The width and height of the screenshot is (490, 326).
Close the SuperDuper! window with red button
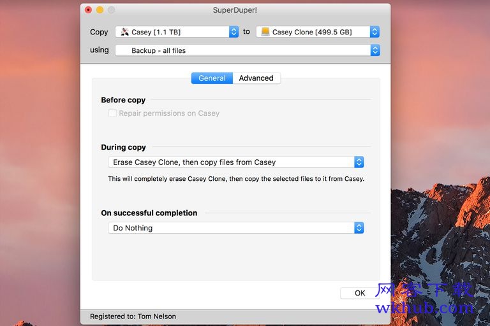[x=89, y=10]
